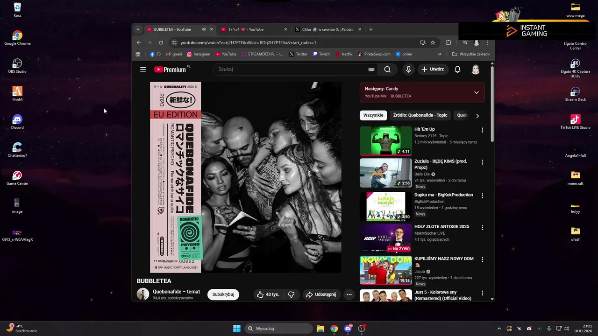Start voice search with the microphone
Viewport: 598px width, 336px height.
tap(408, 70)
